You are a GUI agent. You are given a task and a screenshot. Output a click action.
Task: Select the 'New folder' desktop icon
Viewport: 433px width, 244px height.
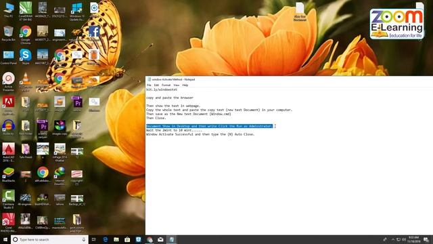(26, 127)
